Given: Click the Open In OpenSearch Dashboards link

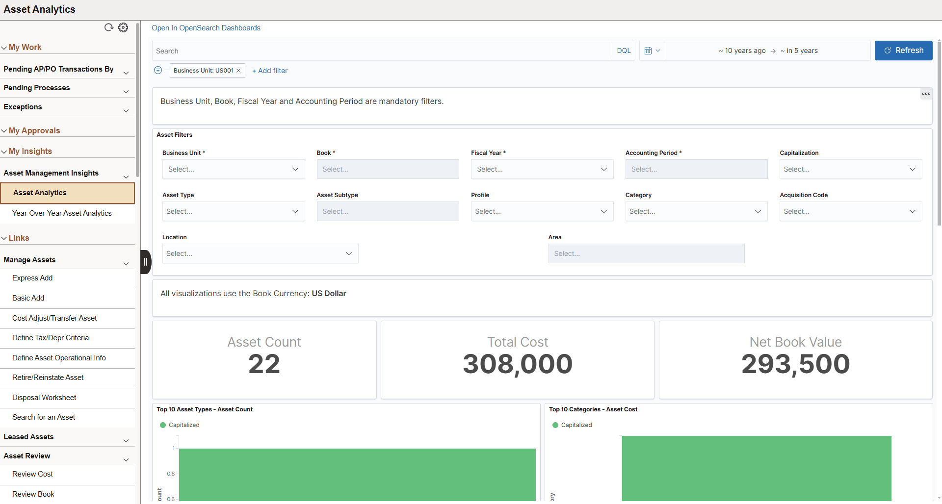Looking at the screenshot, I should (206, 27).
